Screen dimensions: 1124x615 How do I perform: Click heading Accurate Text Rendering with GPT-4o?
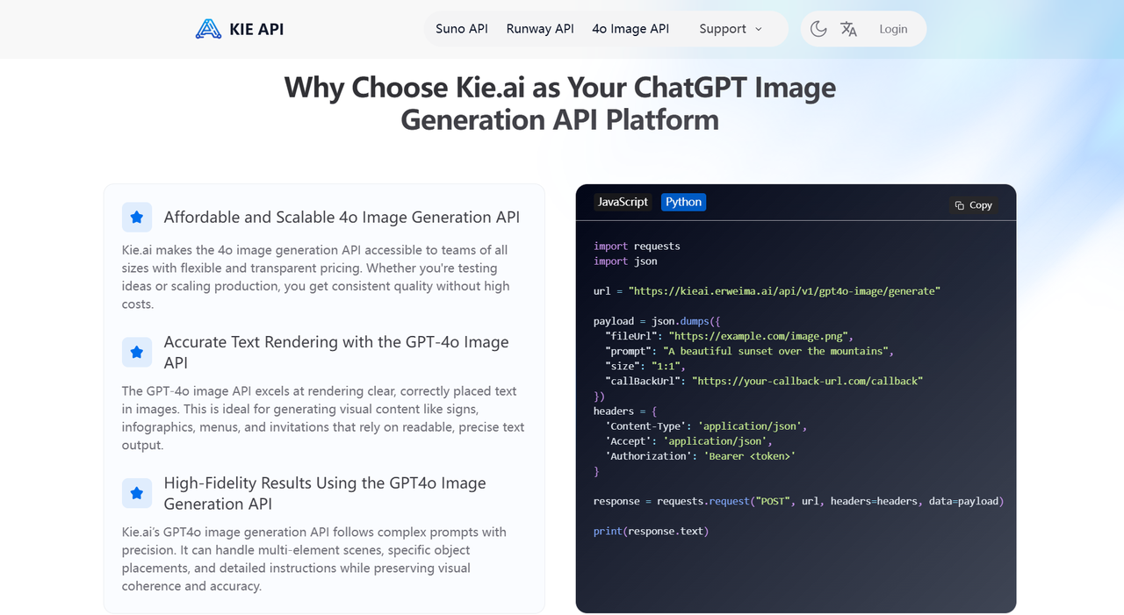336,352
